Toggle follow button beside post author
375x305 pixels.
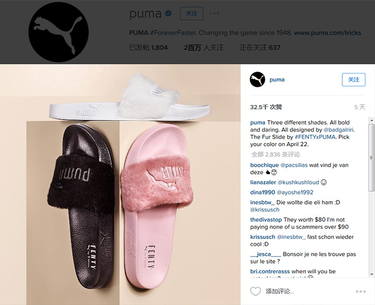[354, 80]
